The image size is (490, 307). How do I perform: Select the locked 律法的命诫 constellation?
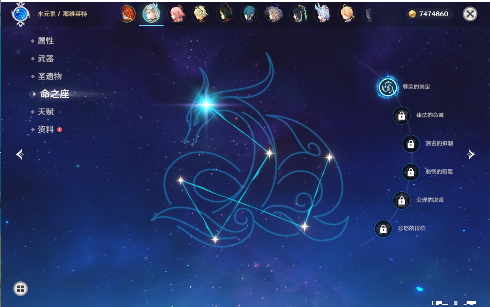401,116
